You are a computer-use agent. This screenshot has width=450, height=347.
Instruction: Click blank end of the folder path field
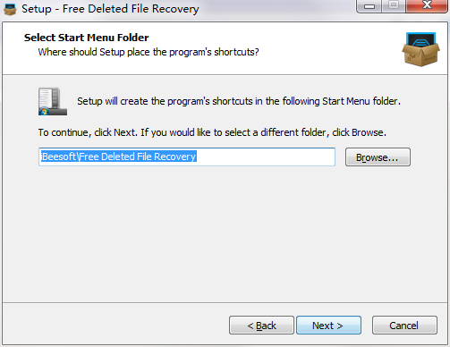tap(266, 157)
